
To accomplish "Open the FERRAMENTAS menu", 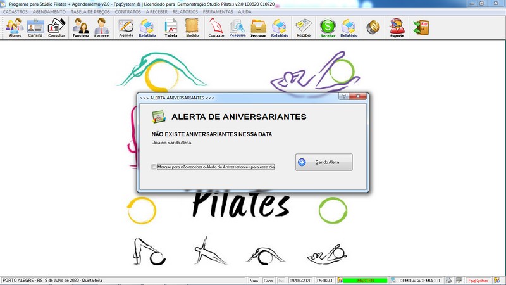I will coord(218,11).
